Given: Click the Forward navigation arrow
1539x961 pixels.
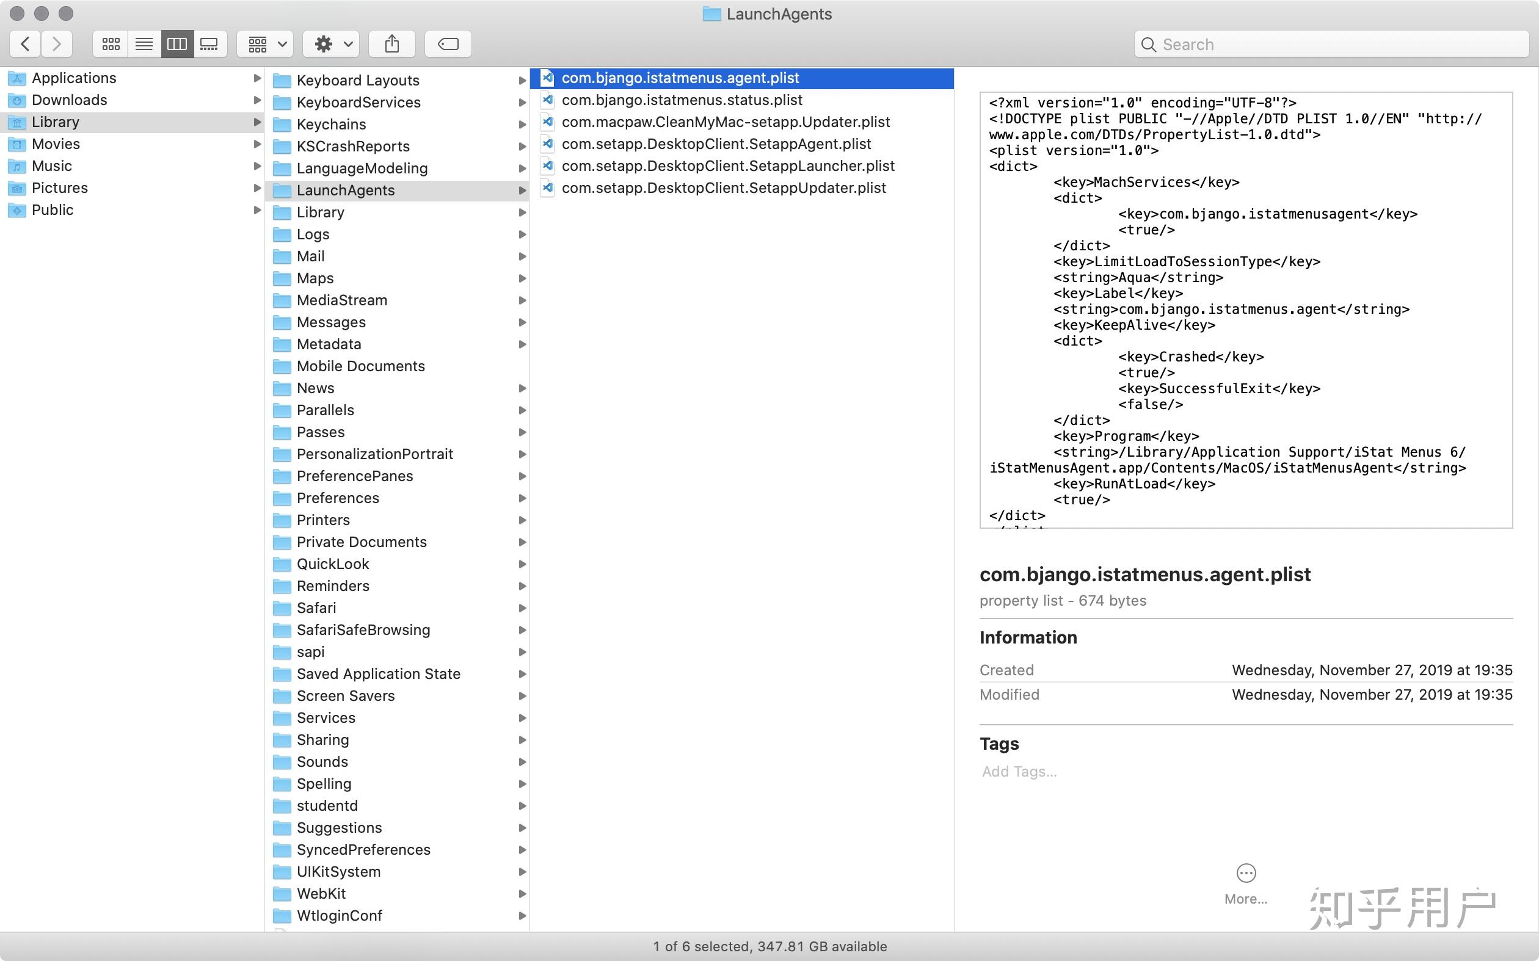Looking at the screenshot, I should pos(57,44).
